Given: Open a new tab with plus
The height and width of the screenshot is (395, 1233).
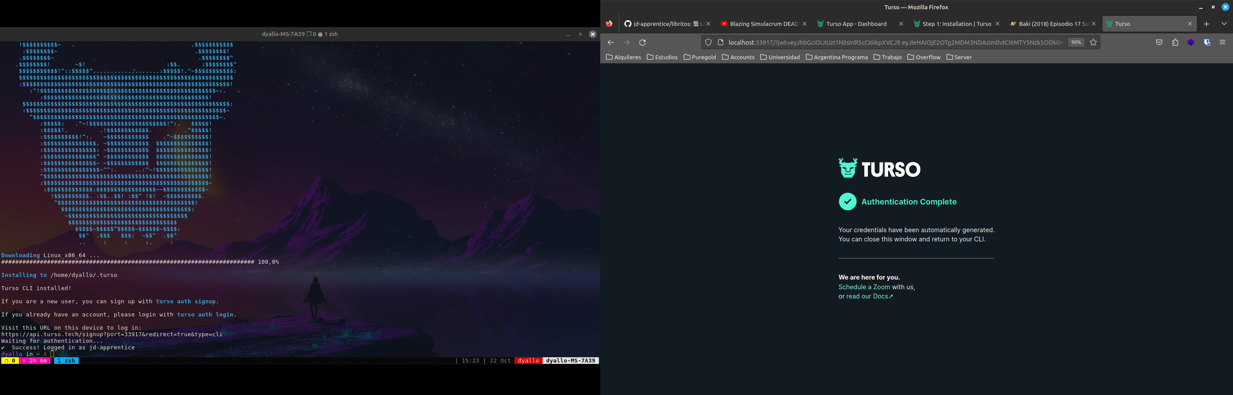Looking at the screenshot, I should 1207,24.
